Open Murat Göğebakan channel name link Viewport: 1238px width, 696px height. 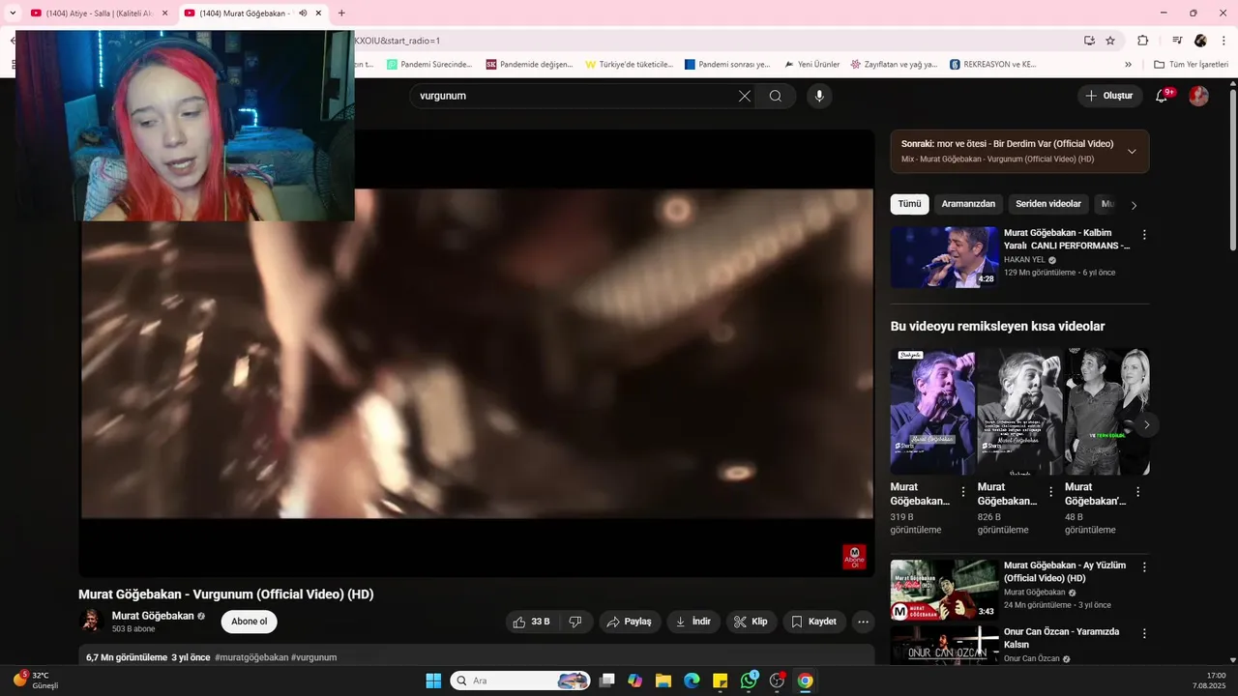tap(153, 616)
